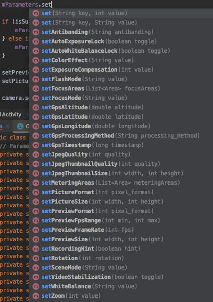Click method icon beside setPictureSize
Viewport: 213px width, 302px height.
coord(36,202)
